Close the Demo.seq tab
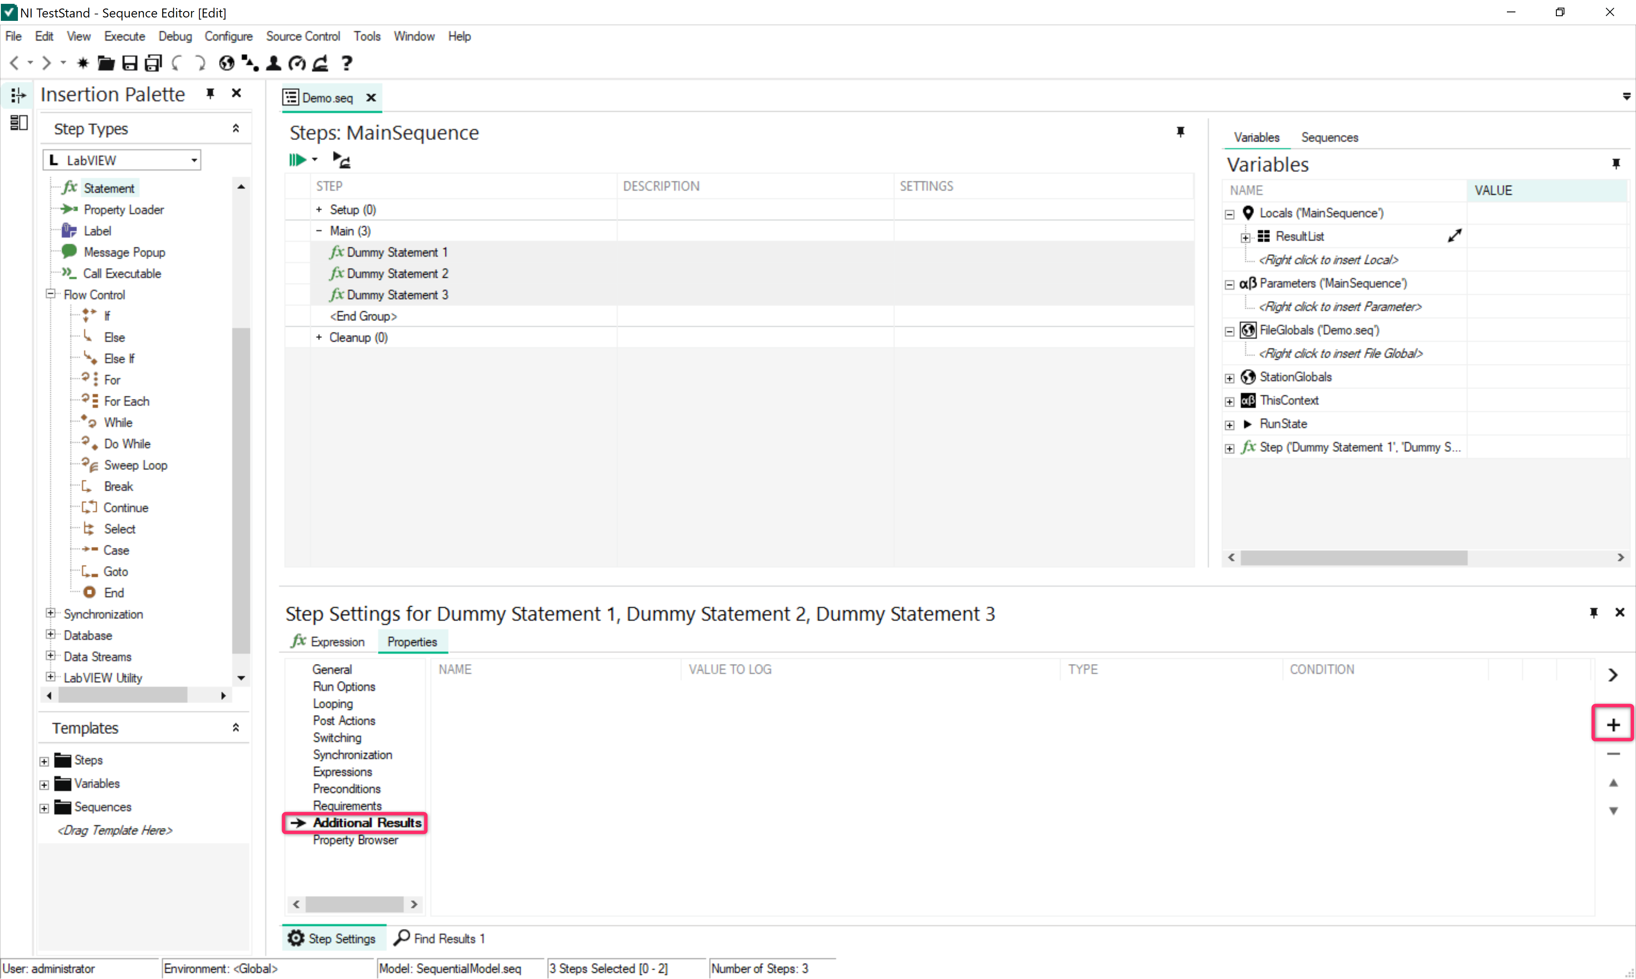1636x979 pixels. (x=371, y=97)
